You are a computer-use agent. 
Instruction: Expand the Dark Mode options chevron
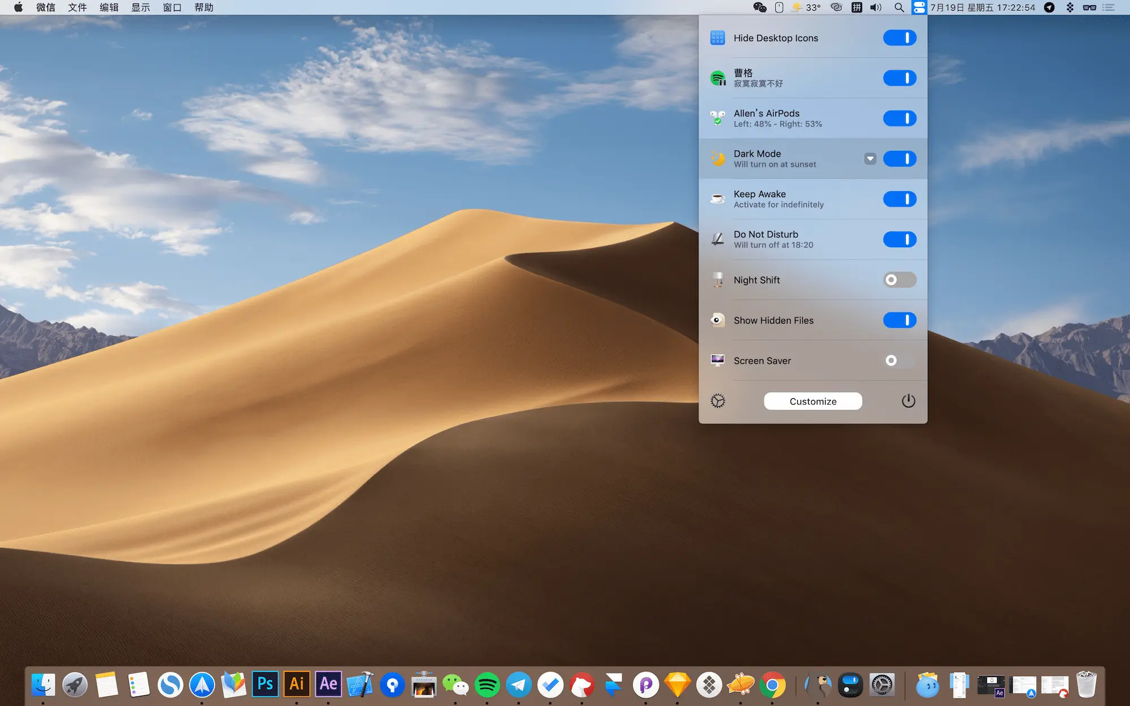pos(870,159)
